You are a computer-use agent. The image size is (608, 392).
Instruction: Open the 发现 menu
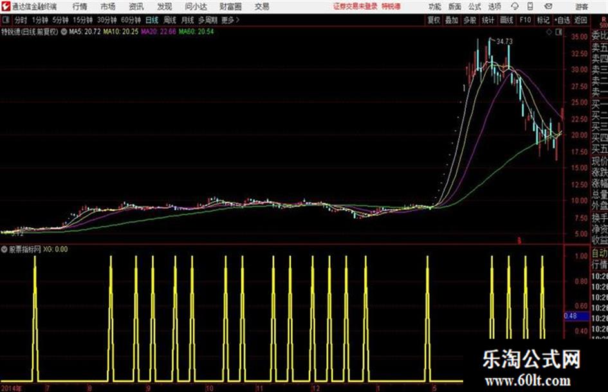click(165, 6)
